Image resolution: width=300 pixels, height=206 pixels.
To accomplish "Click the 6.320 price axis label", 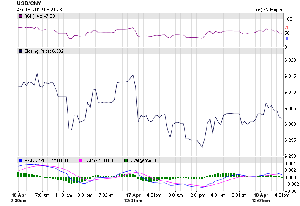I will tap(290, 60).
